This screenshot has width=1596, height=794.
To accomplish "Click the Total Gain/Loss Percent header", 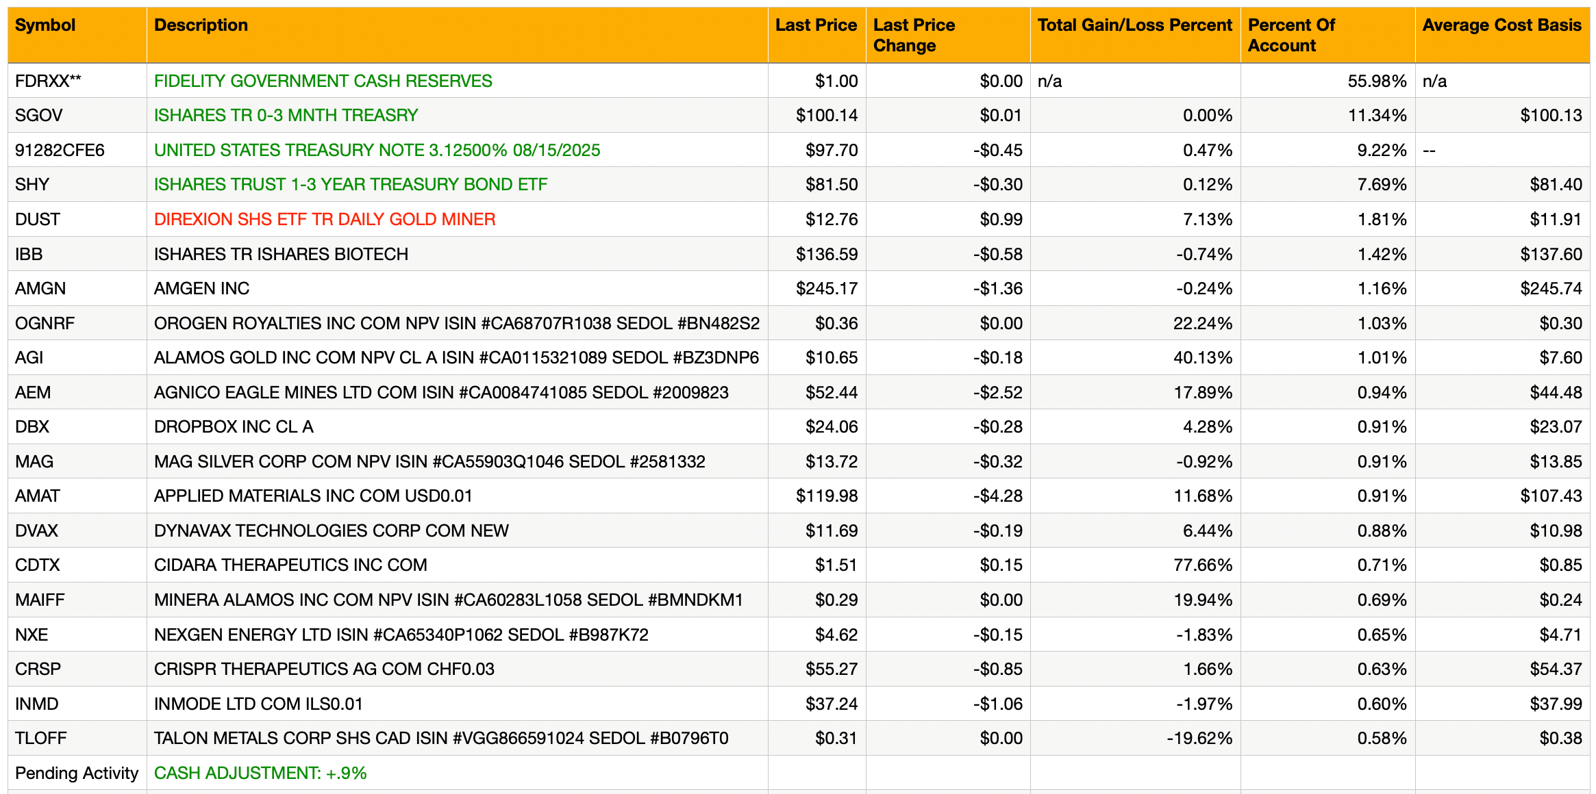I will coord(1135,25).
